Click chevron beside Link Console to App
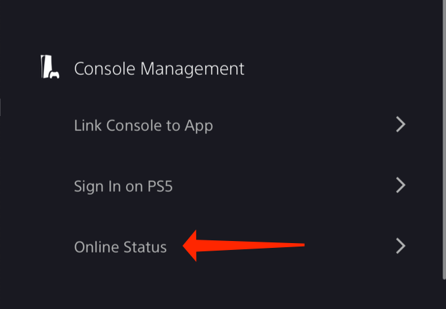Viewport: 446px width, 309px height. point(401,124)
